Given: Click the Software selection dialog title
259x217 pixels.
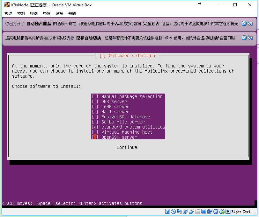Looking at the screenshot, I should (127, 56).
